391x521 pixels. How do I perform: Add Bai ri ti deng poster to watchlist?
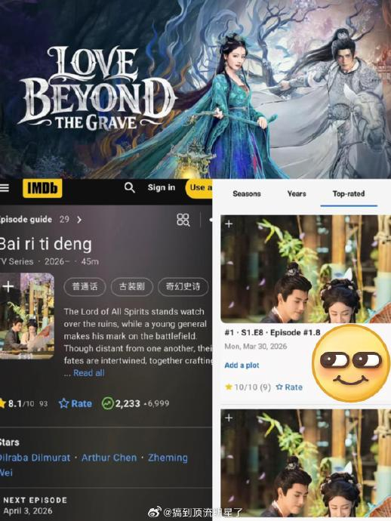pyautogui.click(x=8, y=286)
